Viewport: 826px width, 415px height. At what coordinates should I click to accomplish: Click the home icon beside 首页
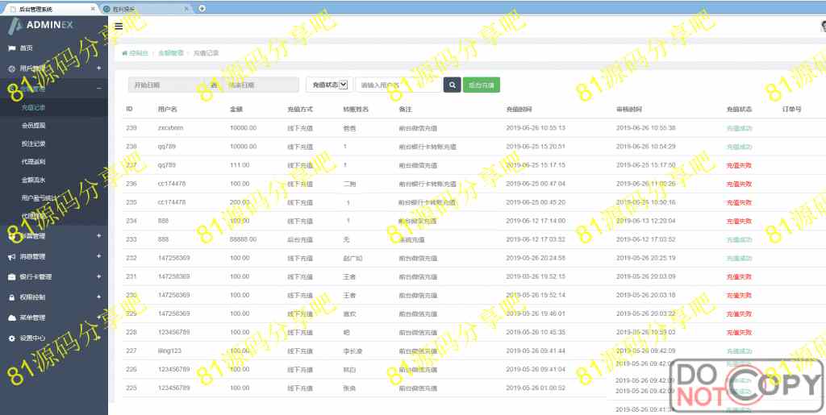[11, 48]
